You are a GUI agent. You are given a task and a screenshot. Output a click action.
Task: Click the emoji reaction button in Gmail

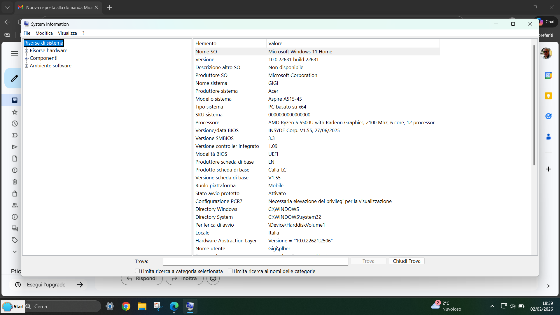[x=213, y=279]
